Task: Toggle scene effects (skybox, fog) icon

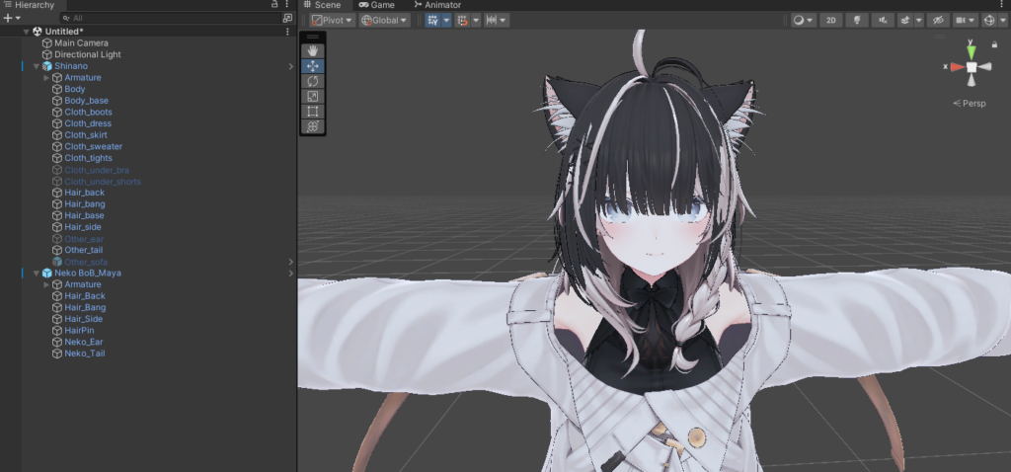Action: (x=905, y=20)
